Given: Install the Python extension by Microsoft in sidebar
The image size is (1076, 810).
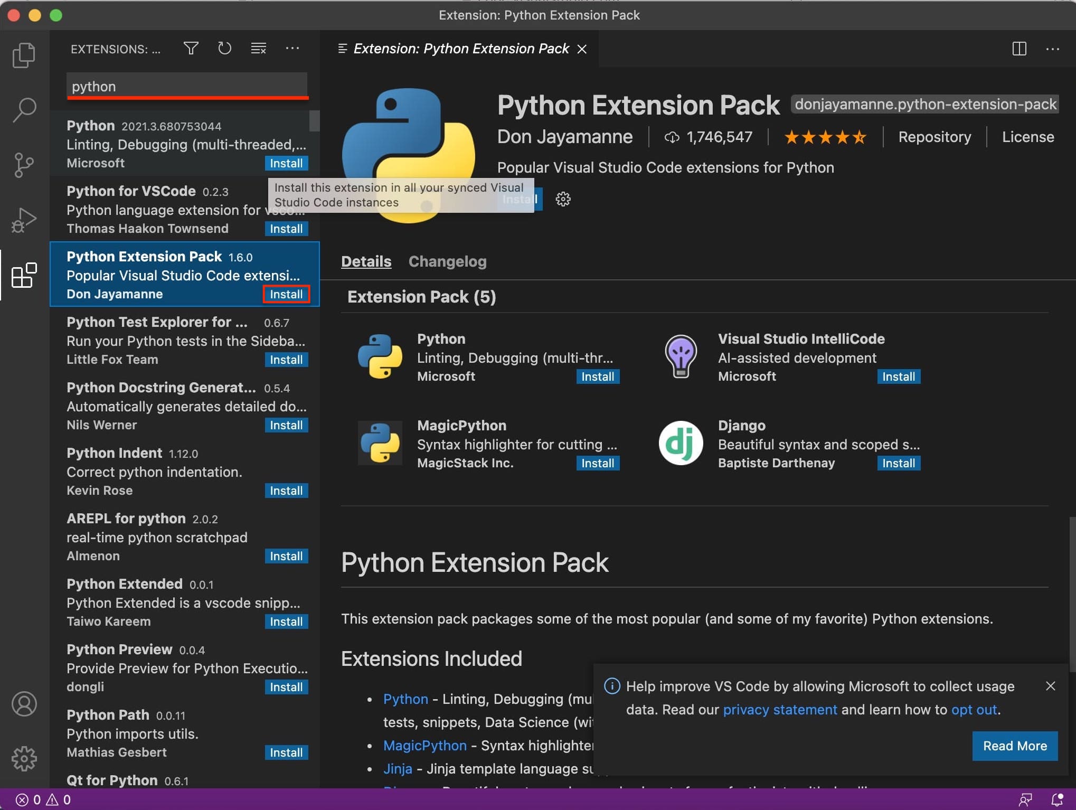Looking at the screenshot, I should tap(286, 163).
